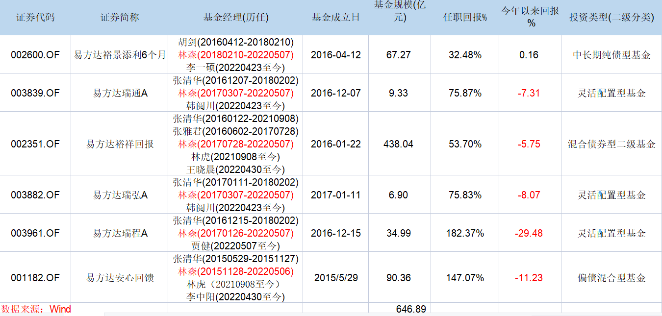The image size is (662, 316).
Task: Click tenure return 53.70%
Action: pos(465,144)
